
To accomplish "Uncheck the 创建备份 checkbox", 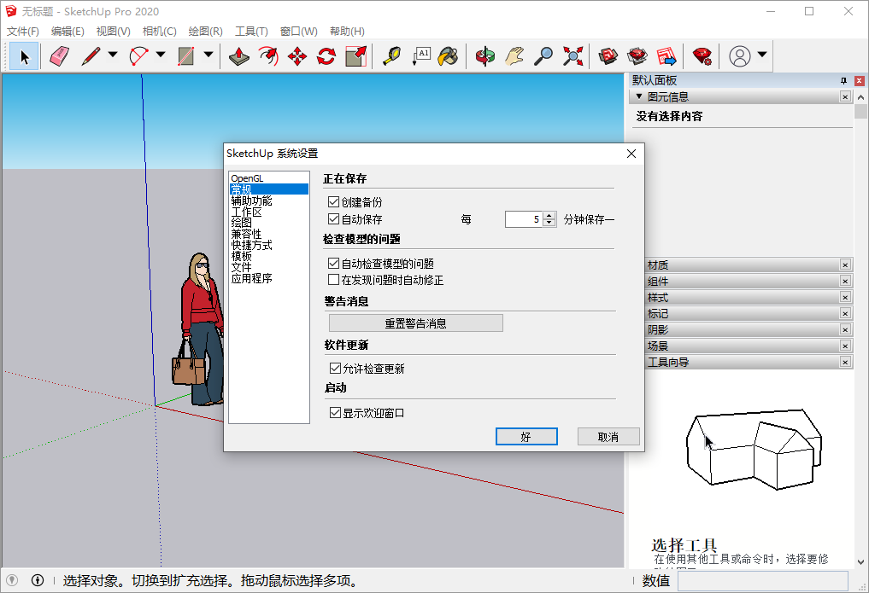I will click(334, 202).
